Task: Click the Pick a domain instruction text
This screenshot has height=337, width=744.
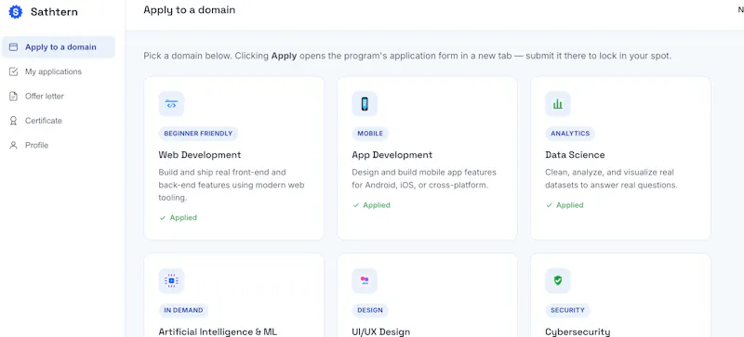Action: click(407, 56)
